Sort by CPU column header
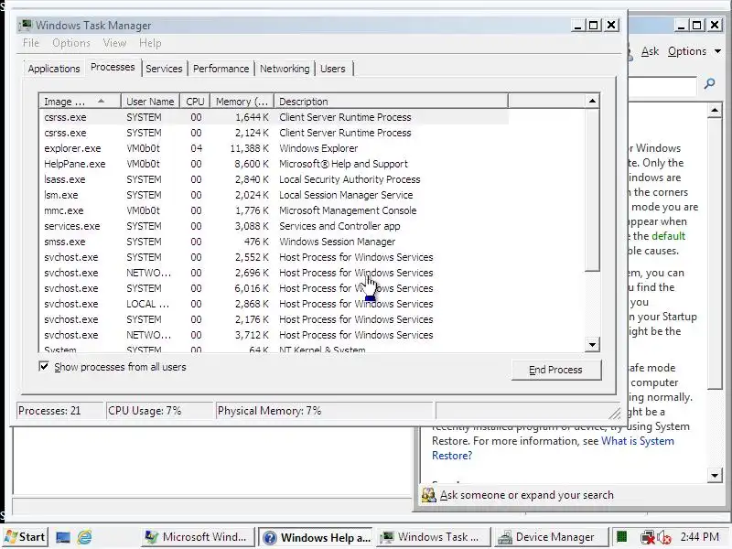The width and height of the screenshot is (732, 549). tap(195, 102)
